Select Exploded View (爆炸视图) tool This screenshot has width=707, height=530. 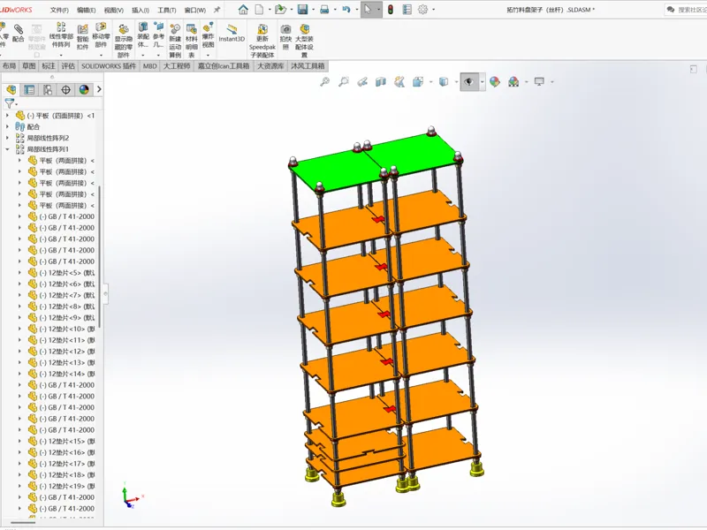coord(208,34)
